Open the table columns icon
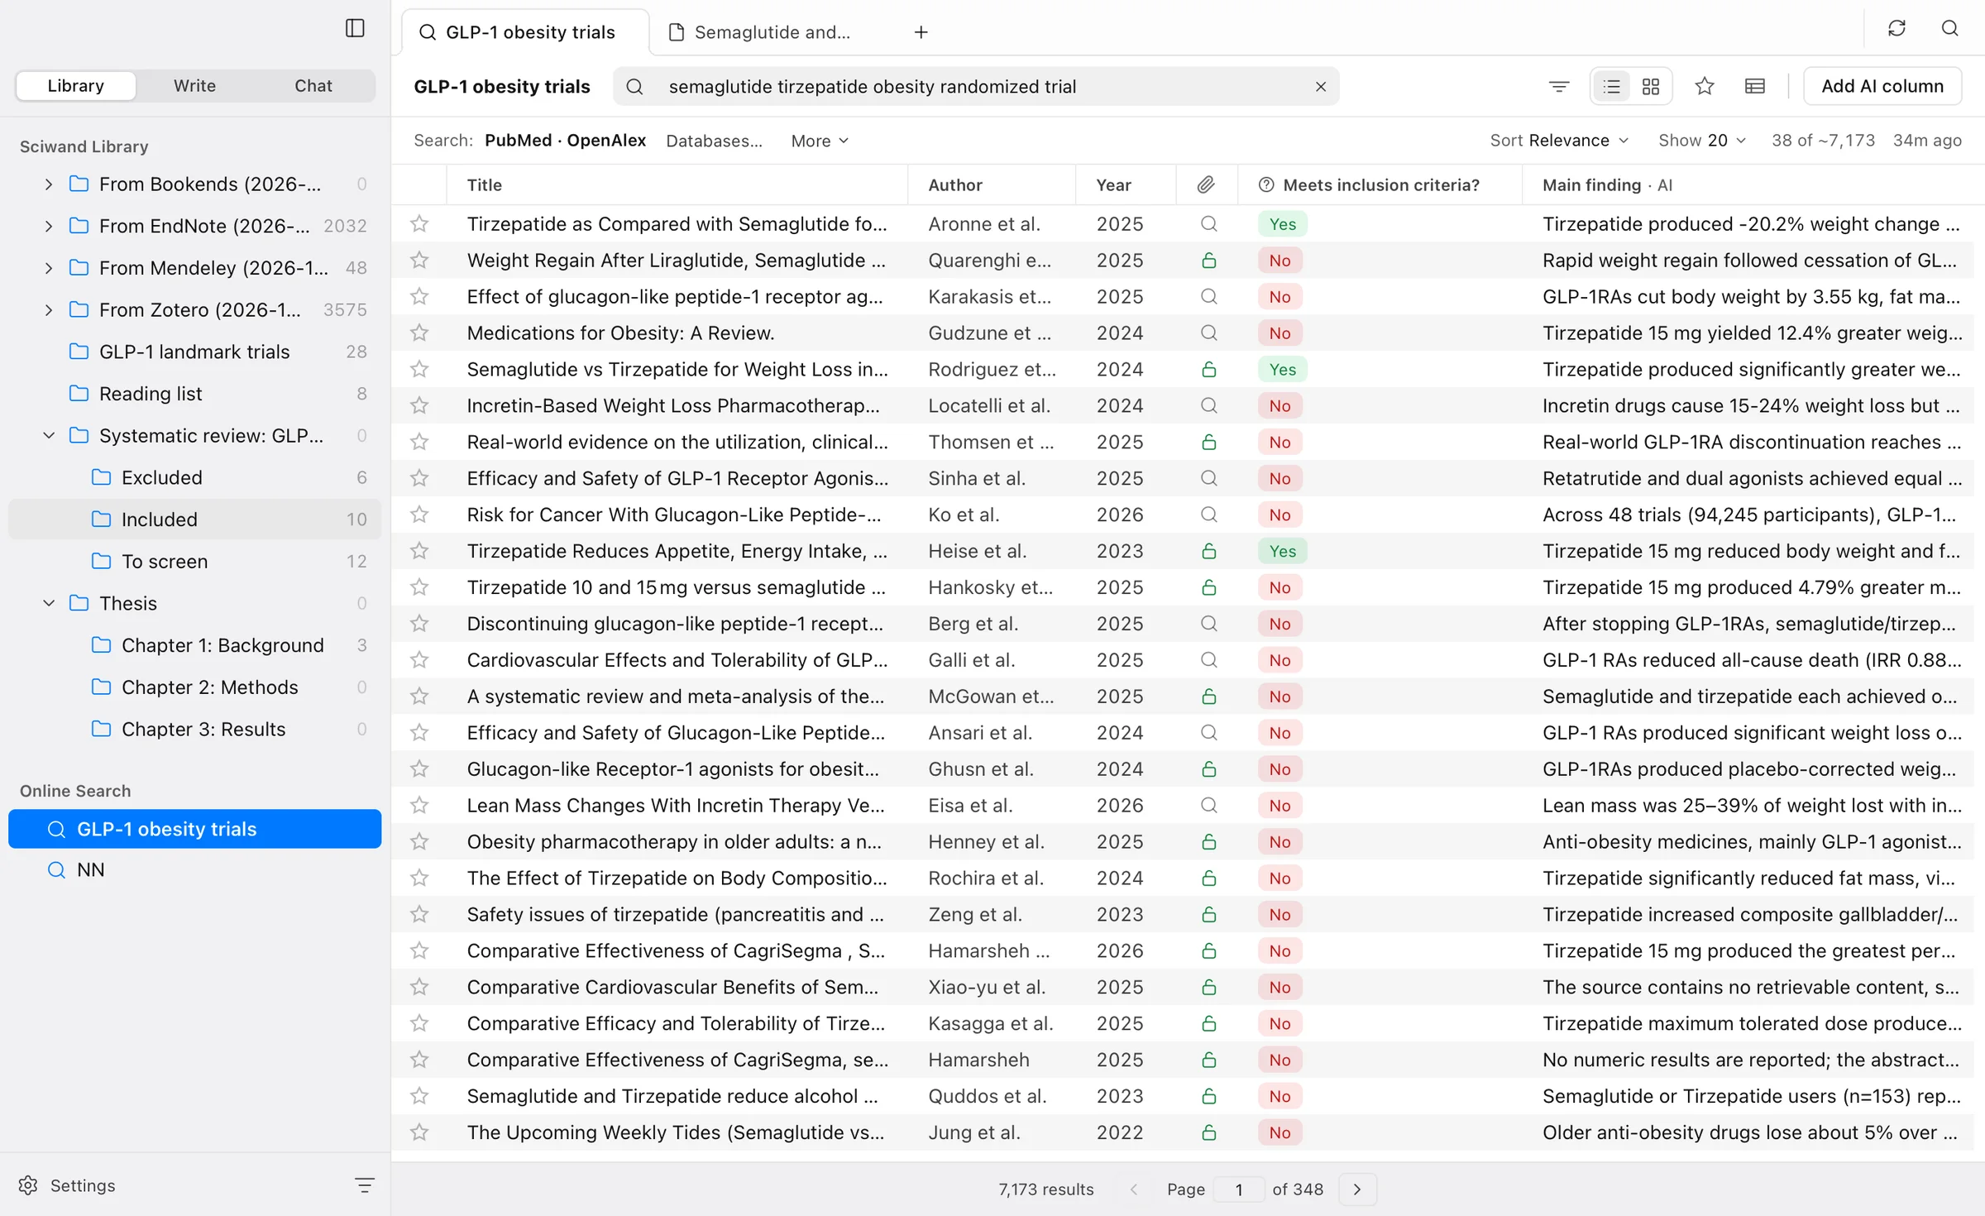The height and width of the screenshot is (1216, 1985). coord(1755,86)
